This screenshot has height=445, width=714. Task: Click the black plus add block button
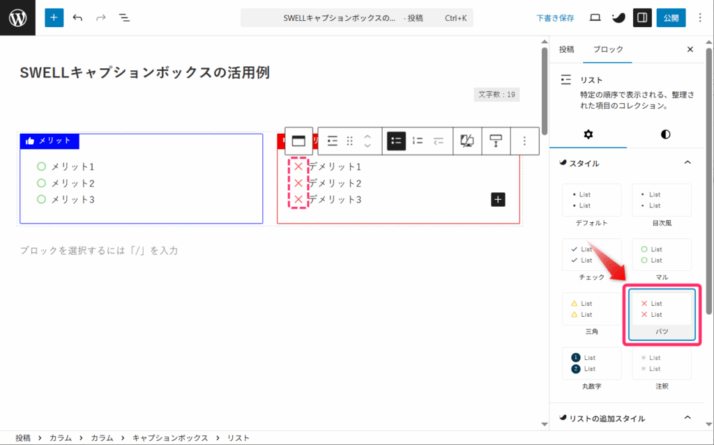click(x=498, y=199)
